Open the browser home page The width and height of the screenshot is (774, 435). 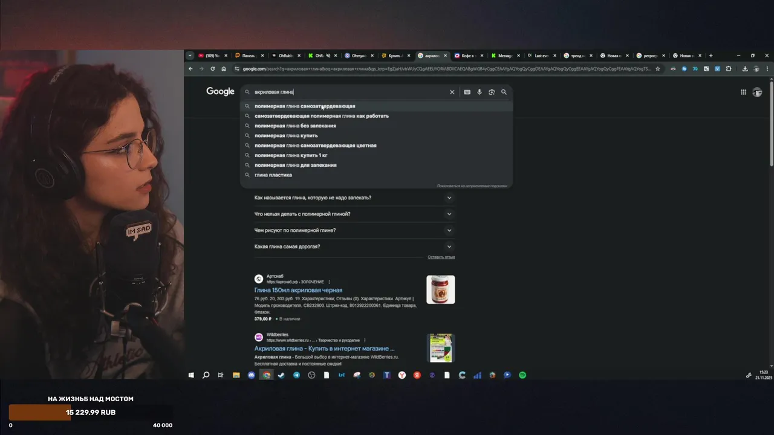(x=224, y=69)
